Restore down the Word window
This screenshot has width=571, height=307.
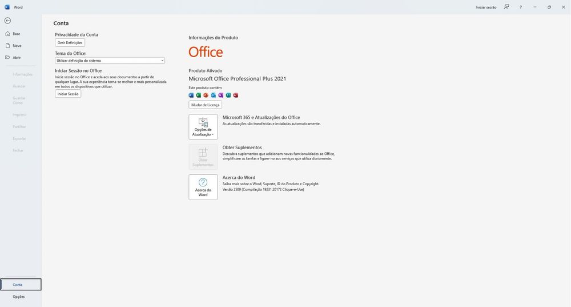tap(549, 7)
